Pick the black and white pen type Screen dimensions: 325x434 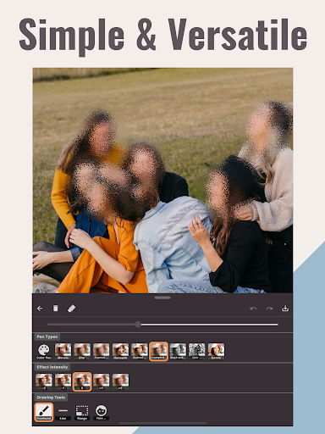[x=178, y=352]
